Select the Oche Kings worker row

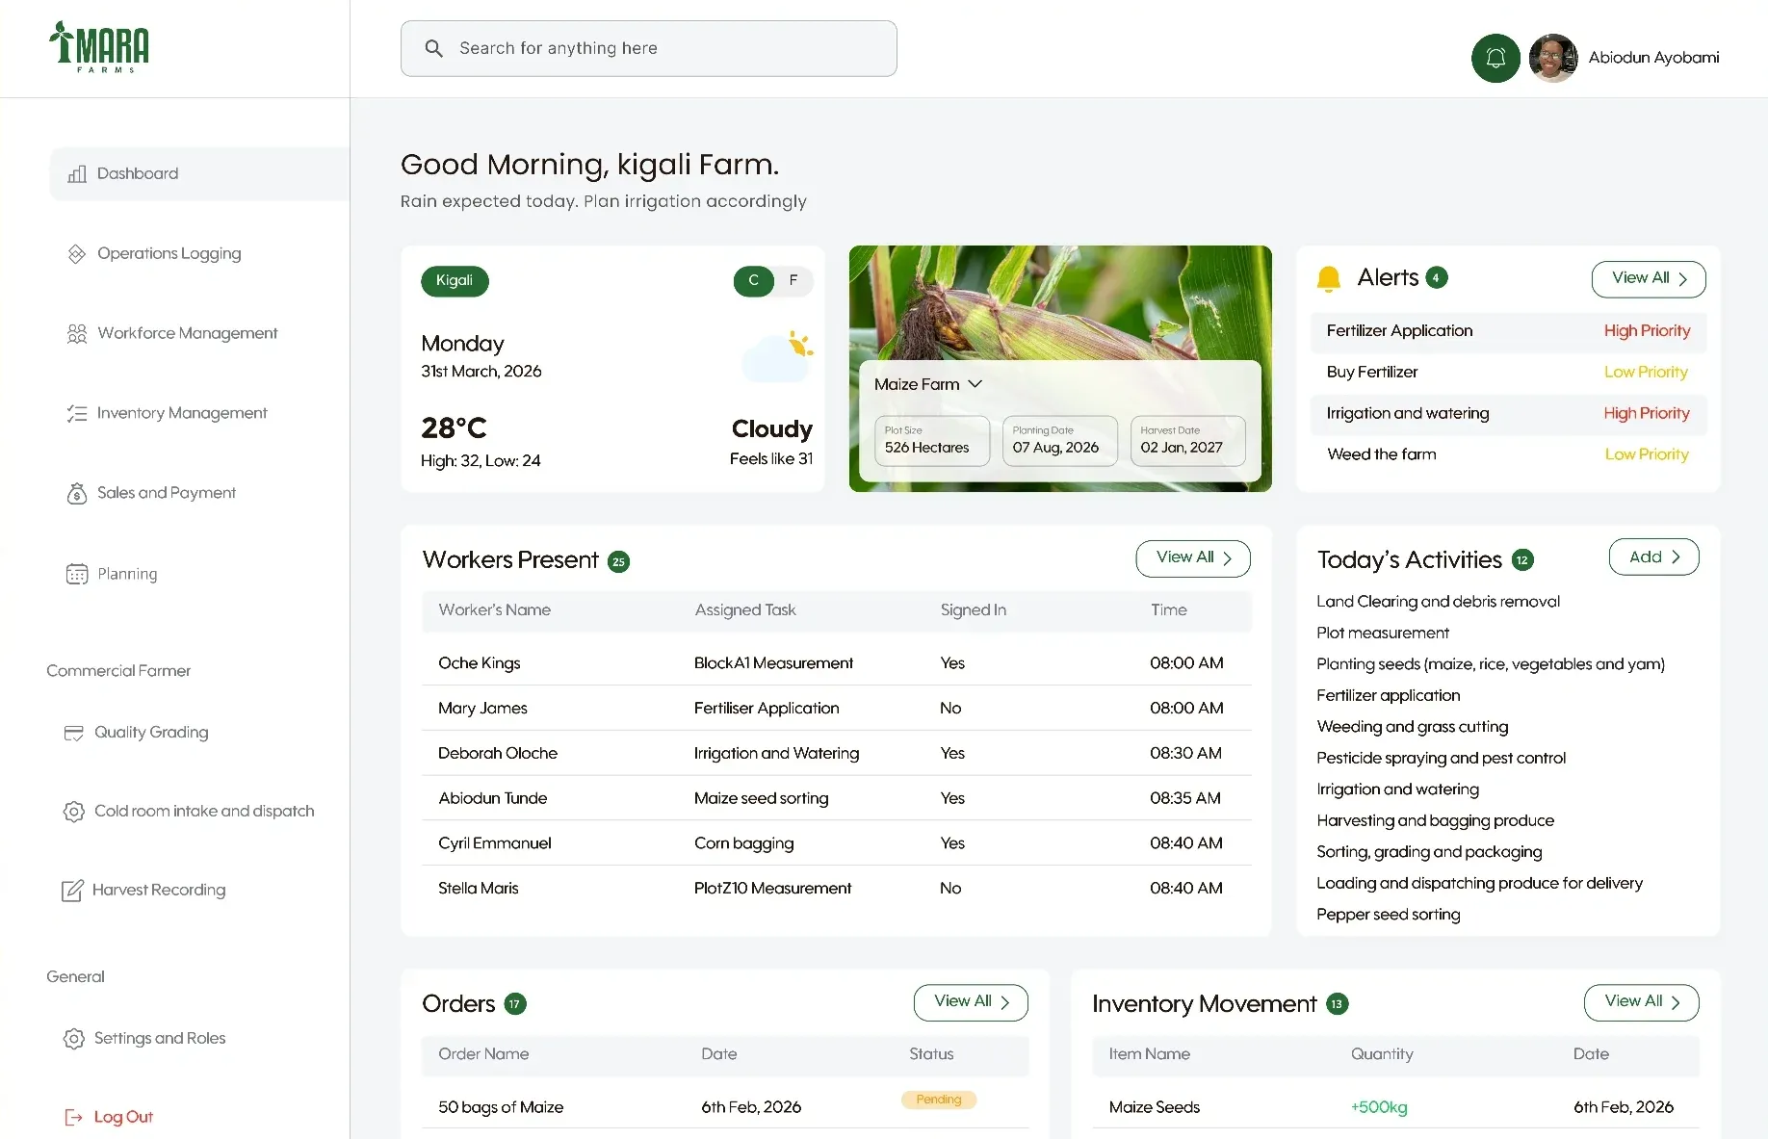(837, 663)
